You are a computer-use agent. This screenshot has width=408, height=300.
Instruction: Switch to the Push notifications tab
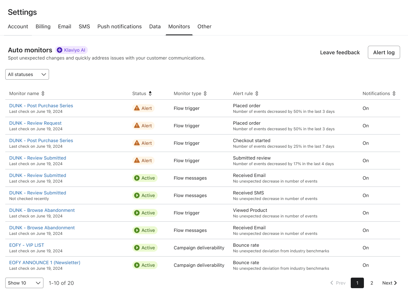[119, 27]
